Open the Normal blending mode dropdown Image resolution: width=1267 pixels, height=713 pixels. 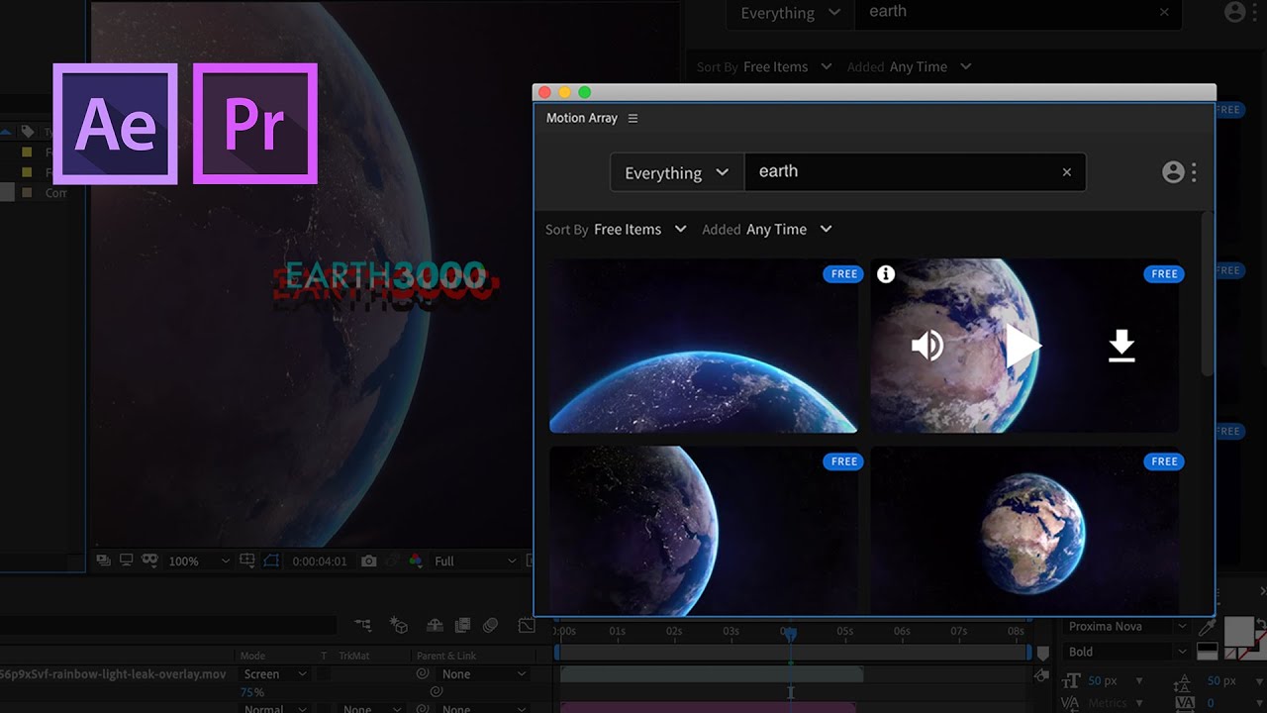coord(273,708)
